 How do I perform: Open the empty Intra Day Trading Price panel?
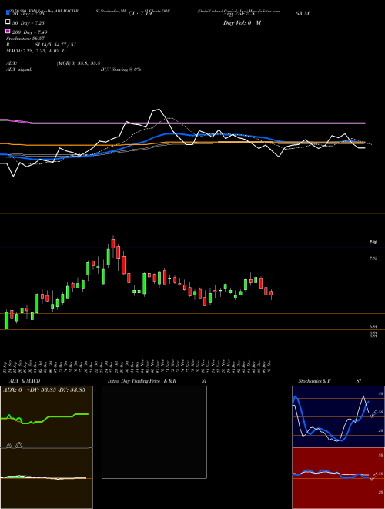154,432
